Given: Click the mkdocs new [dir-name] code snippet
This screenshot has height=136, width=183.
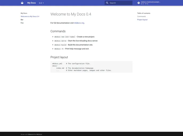Looking at the screenshot, I should [65, 37].
